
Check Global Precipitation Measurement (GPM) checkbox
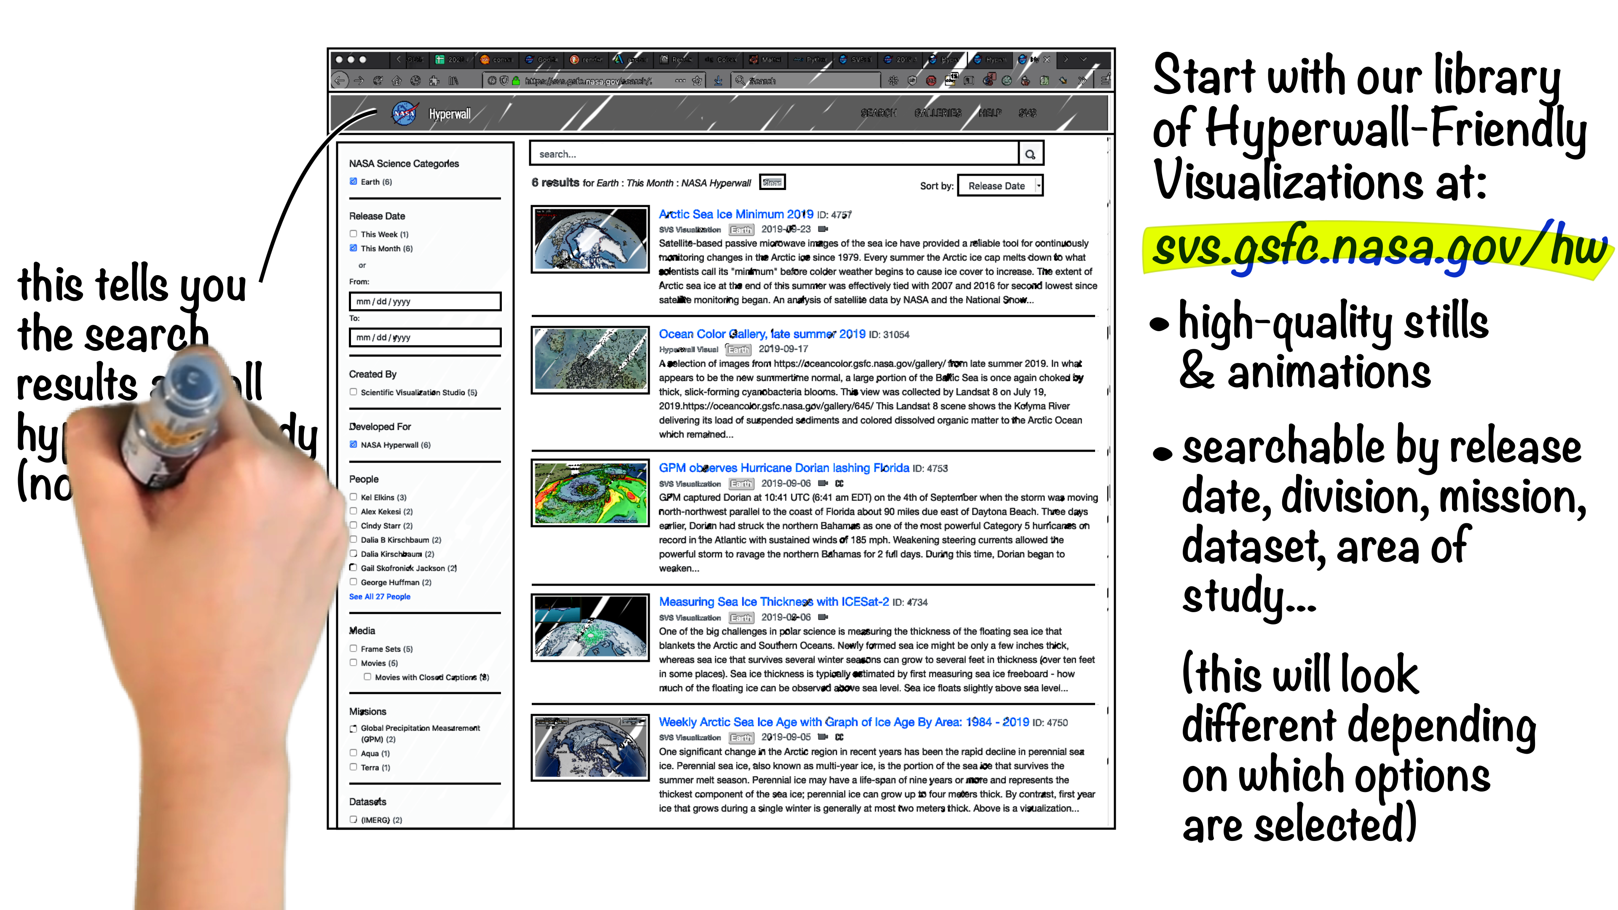354,728
